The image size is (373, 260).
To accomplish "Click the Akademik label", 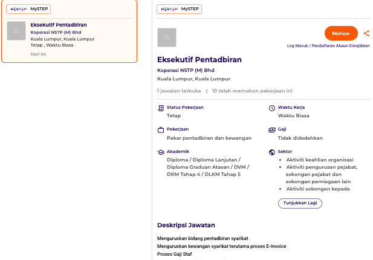I will coord(178,152).
